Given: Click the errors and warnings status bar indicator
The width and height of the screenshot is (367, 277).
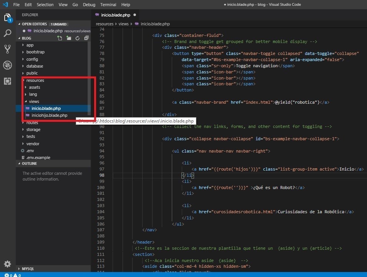Looking at the screenshot, I should [x=10, y=275].
